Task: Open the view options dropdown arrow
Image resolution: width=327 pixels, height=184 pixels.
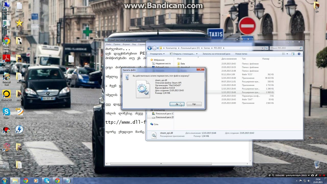Action: click(x=287, y=54)
